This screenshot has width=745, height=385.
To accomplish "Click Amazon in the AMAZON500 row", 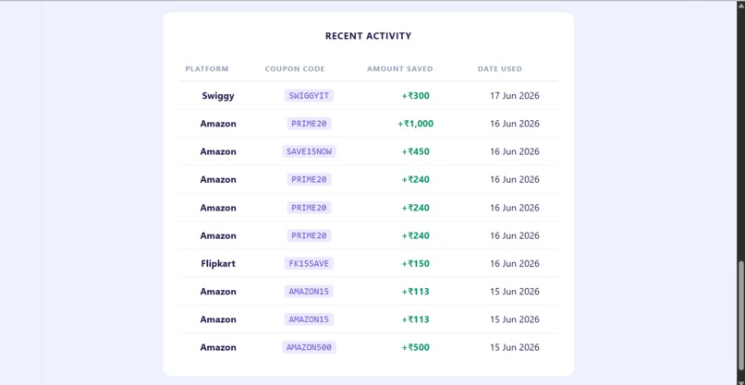I will [217, 347].
